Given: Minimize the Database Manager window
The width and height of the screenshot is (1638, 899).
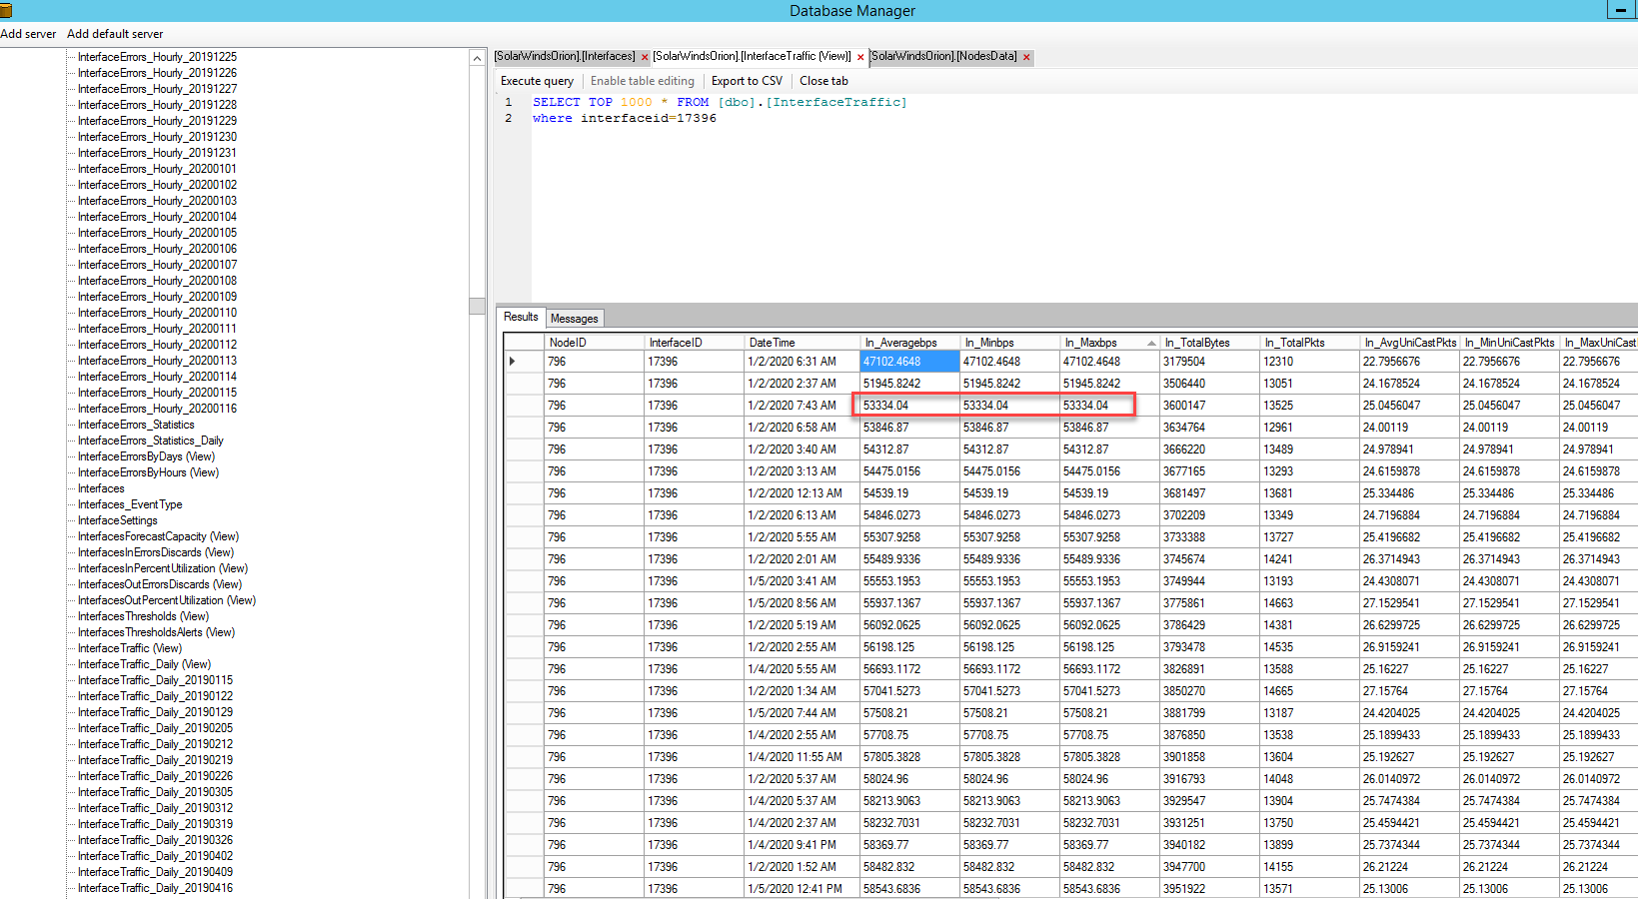Looking at the screenshot, I should point(1620,10).
